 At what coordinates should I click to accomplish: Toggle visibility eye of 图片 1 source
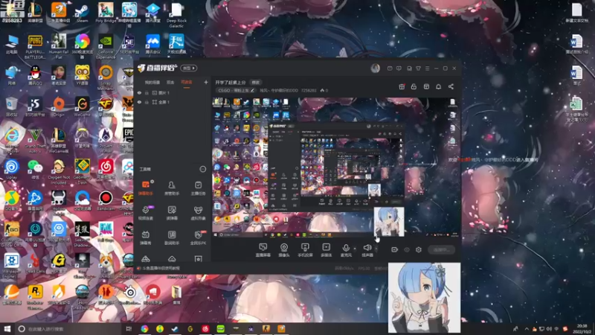139,92
